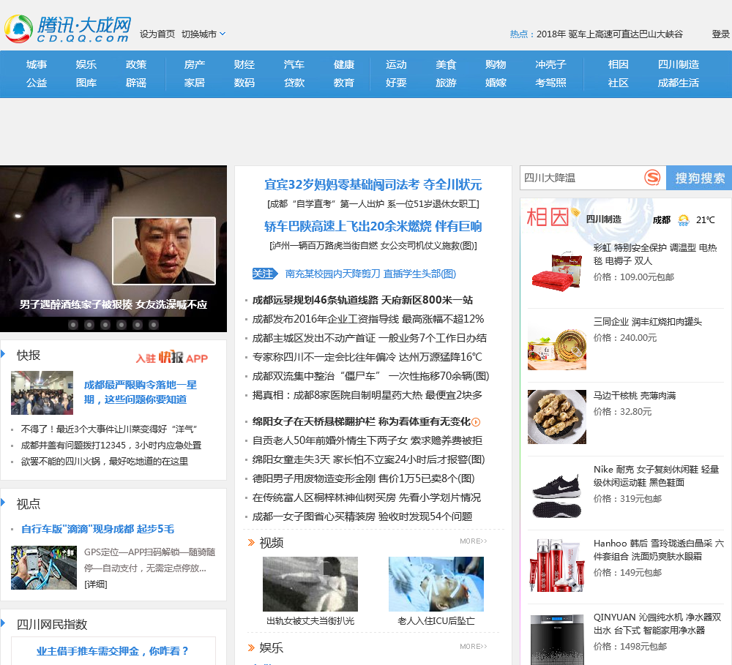This screenshot has height=665, width=732.
Task: Click the 快报 crowd photo thumbnail
Action: click(42, 392)
